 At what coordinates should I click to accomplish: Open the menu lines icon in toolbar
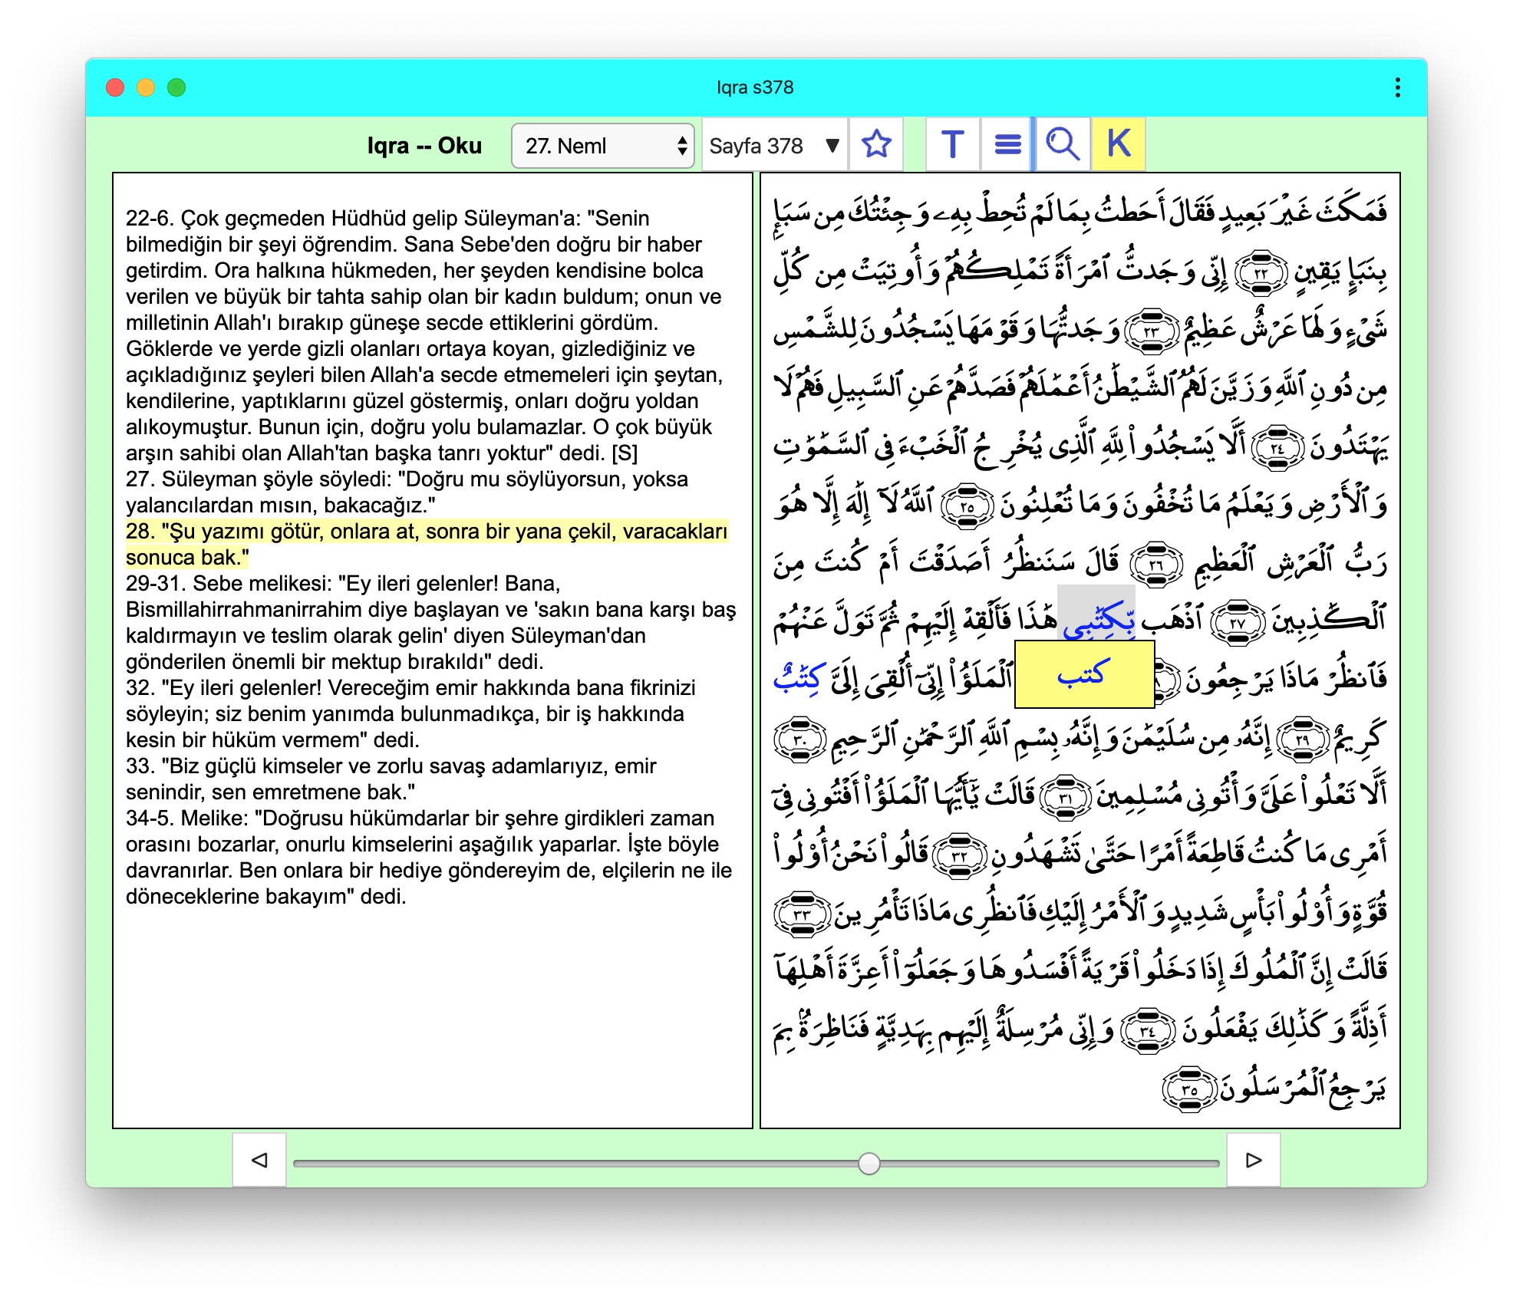coord(1007,144)
